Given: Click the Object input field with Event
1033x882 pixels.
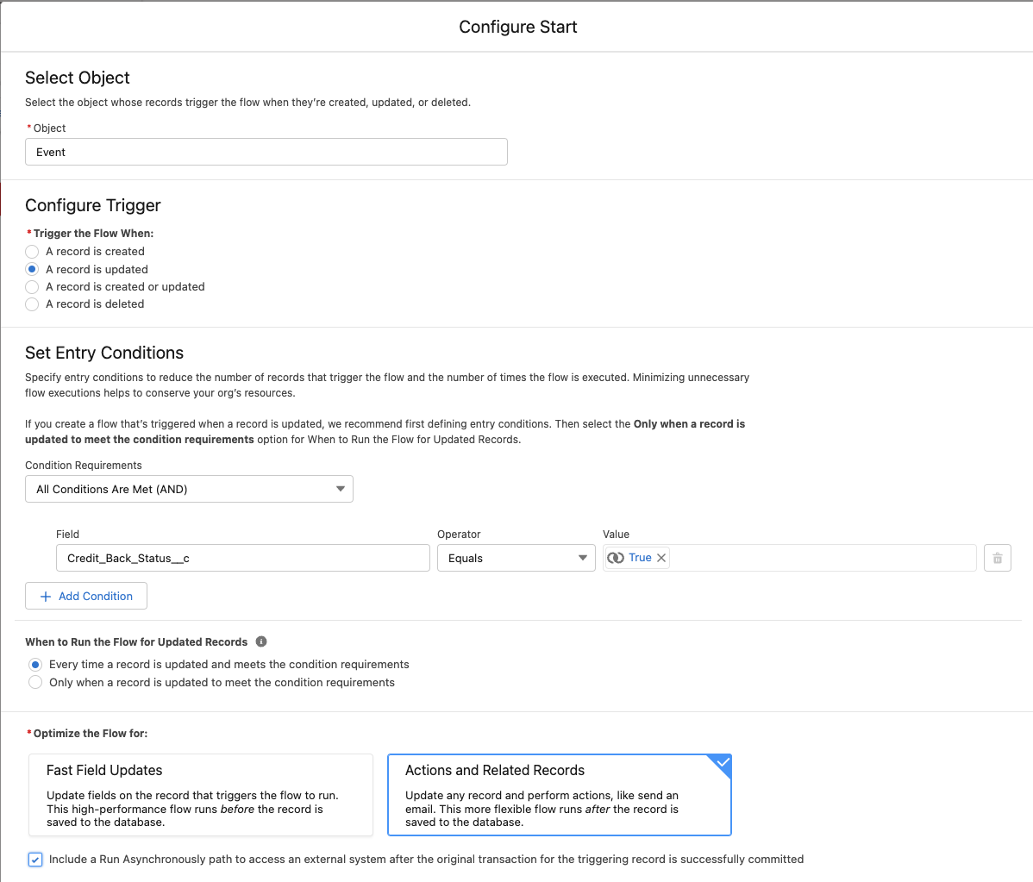Looking at the screenshot, I should pyautogui.click(x=266, y=152).
